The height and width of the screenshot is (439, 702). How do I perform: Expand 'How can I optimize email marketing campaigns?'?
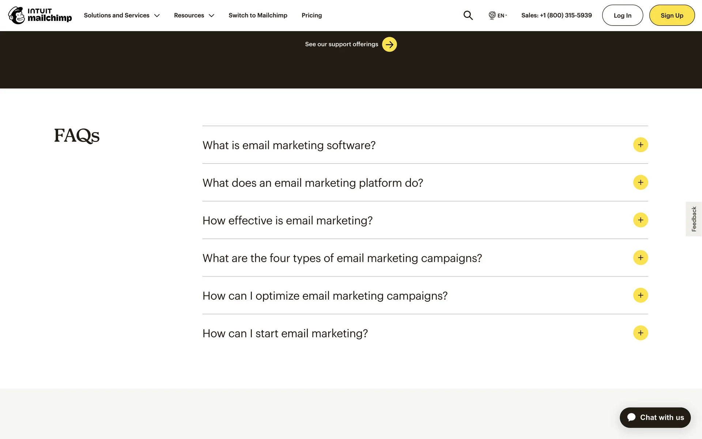click(325, 296)
